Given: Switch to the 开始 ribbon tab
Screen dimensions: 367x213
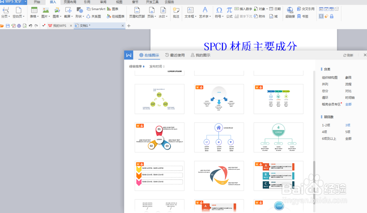Looking at the screenshot, I should [37, 2].
